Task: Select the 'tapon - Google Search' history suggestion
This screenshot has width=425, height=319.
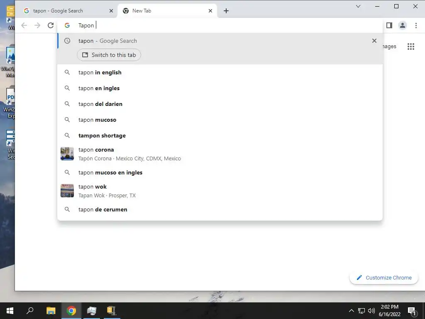Action: pyautogui.click(x=220, y=41)
